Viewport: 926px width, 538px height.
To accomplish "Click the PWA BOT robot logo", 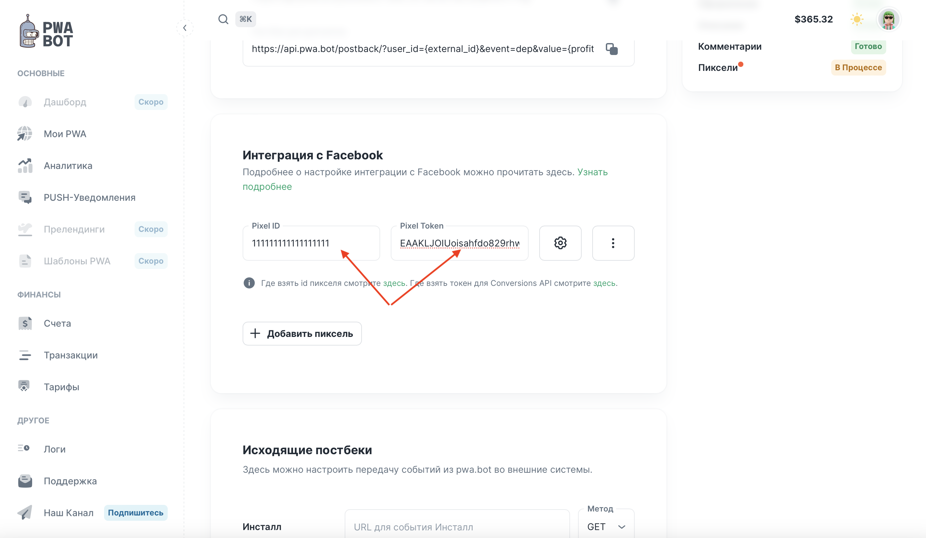I will [46, 31].
